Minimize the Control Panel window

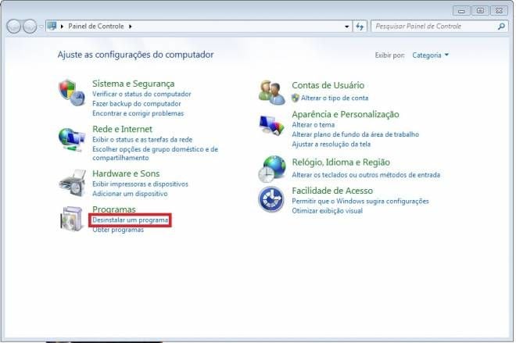(x=461, y=11)
